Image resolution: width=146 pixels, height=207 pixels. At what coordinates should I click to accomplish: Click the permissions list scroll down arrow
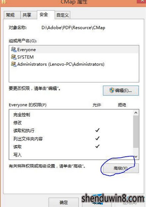[136, 157]
